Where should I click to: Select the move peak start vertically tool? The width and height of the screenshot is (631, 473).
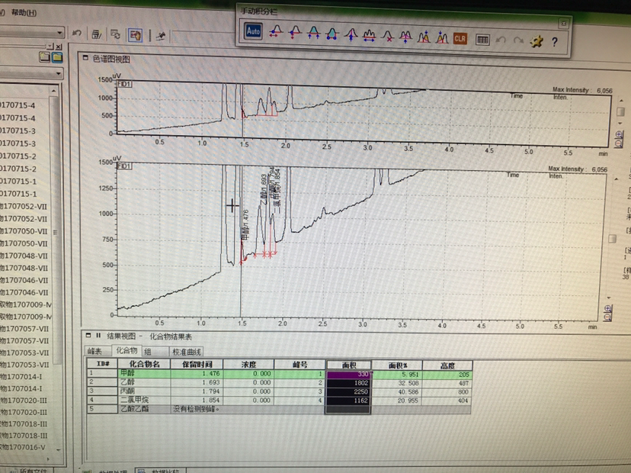tap(295, 32)
